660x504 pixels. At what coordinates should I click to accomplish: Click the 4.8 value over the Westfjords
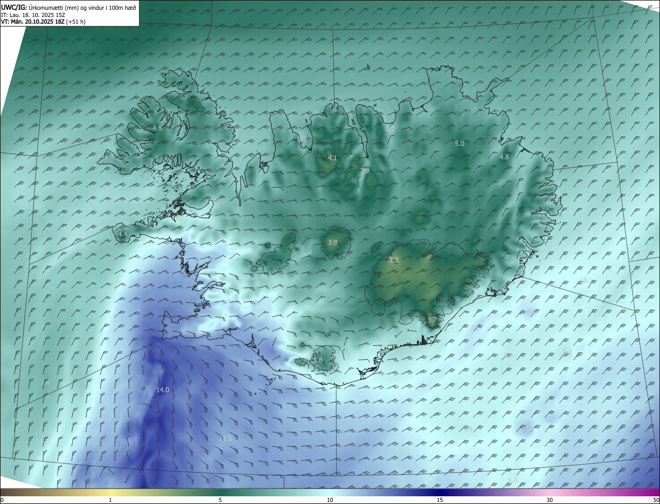point(157,128)
